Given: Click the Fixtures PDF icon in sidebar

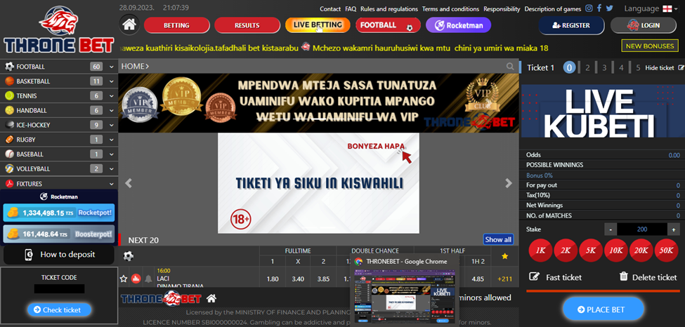Looking at the screenshot, I should pyautogui.click(x=9, y=184).
